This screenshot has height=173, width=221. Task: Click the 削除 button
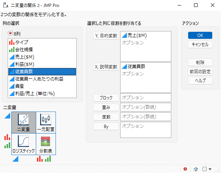(x=200, y=63)
